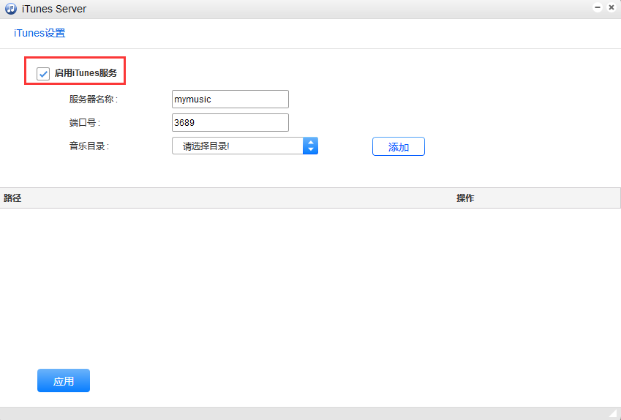Close the iTunes Server window
Image resolution: width=621 pixels, height=420 pixels.
click(x=611, y=7)
